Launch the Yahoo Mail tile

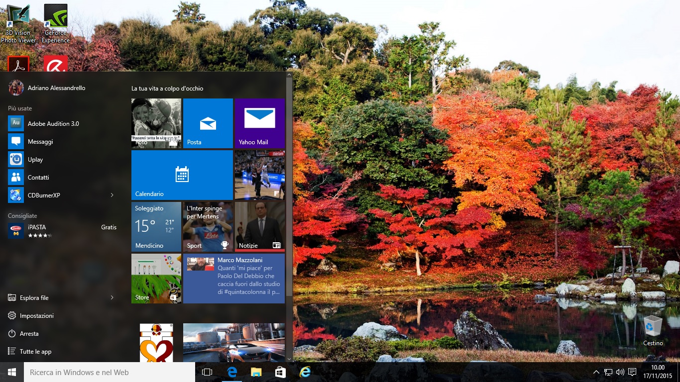[260, 123]
